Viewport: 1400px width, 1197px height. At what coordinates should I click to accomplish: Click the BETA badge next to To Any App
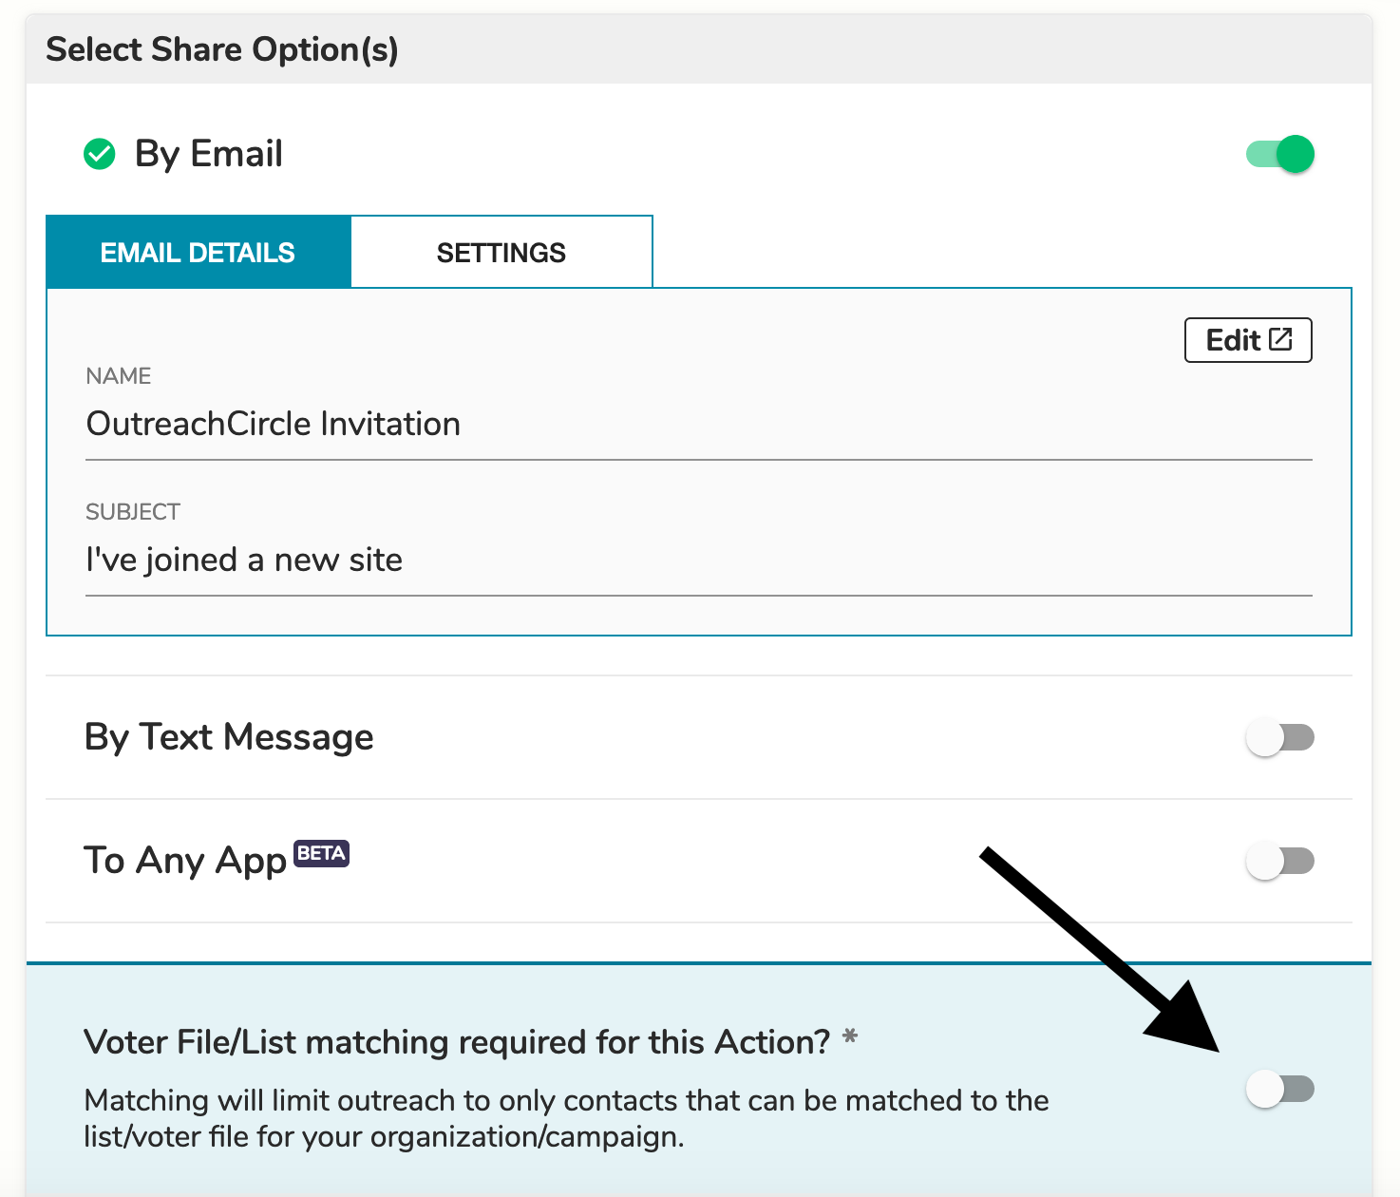(x=321, y=853)
